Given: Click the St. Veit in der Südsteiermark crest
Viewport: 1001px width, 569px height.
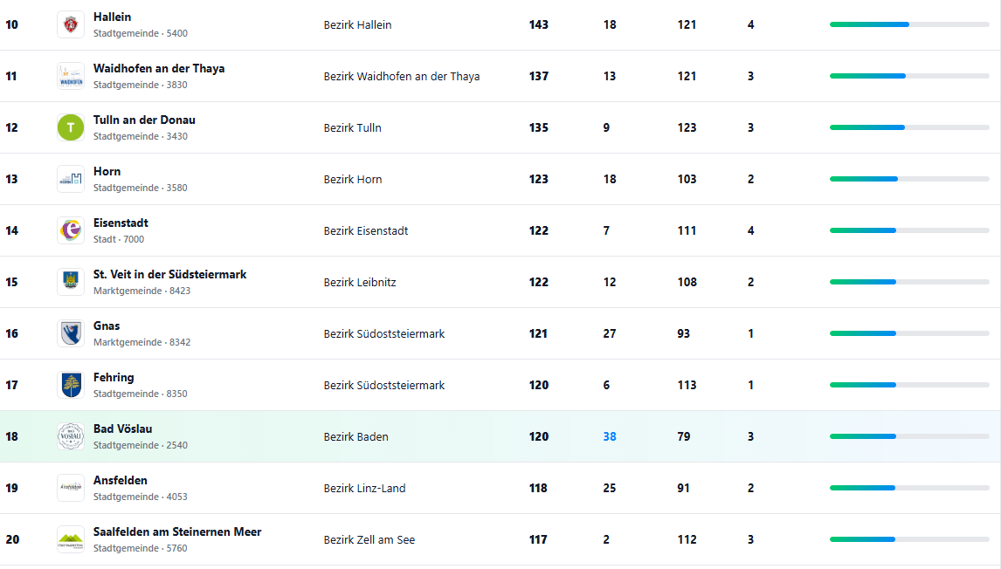Looking at the screenshot, I should tap(71, 282).
